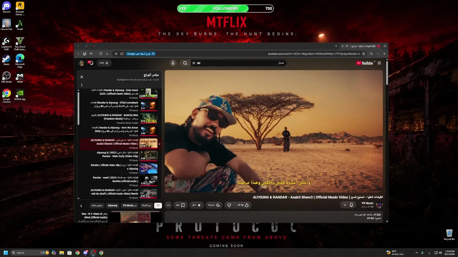The width and height of the screenshot is (458, 257).
Task: Open Chrome extensions puzzle icon
Action: tap(101, 54)
